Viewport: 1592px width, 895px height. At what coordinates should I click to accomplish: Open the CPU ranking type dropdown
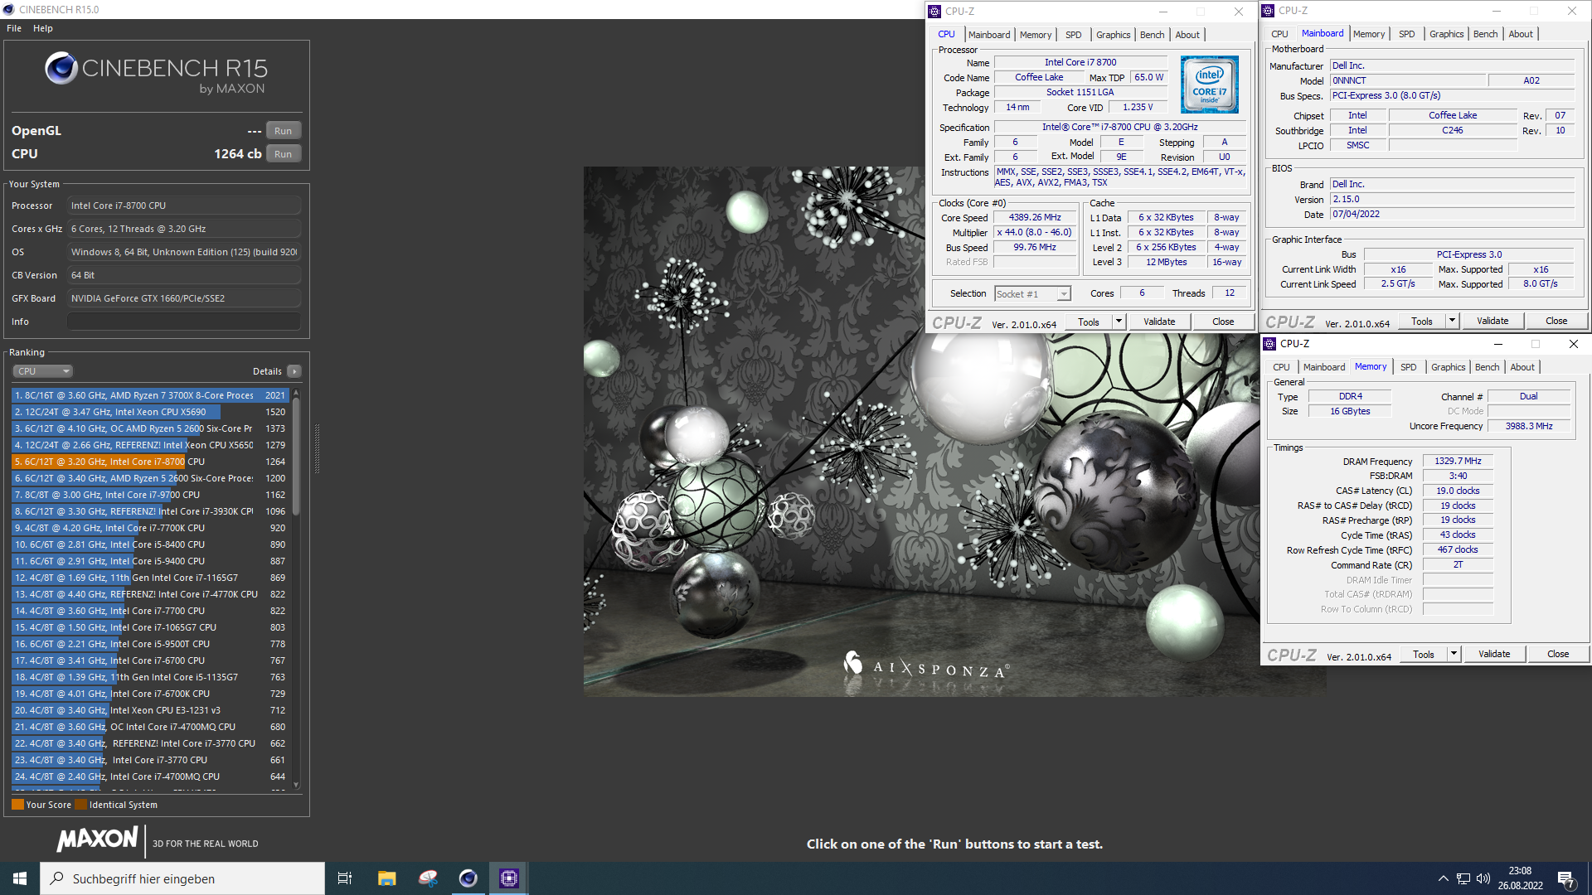pos(43,371)
